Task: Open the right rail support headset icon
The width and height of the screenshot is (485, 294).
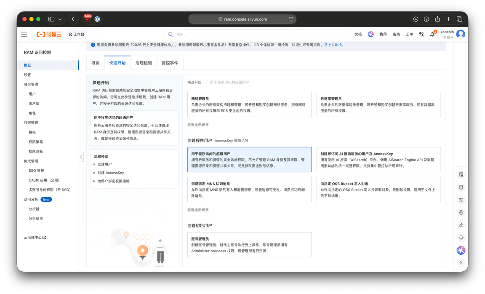Action: (x=461, y=238)
